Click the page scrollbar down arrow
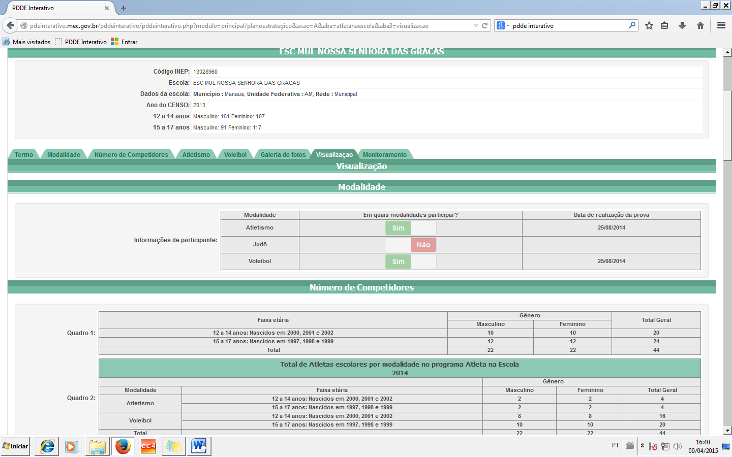The image size is (732, 457). click(727, 431)
